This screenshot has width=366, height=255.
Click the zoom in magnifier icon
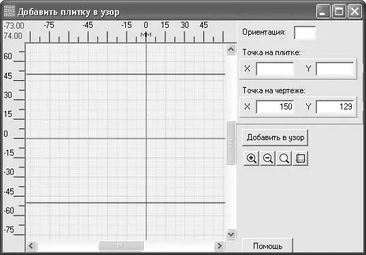pyautogui.click(x=252, y=158)
